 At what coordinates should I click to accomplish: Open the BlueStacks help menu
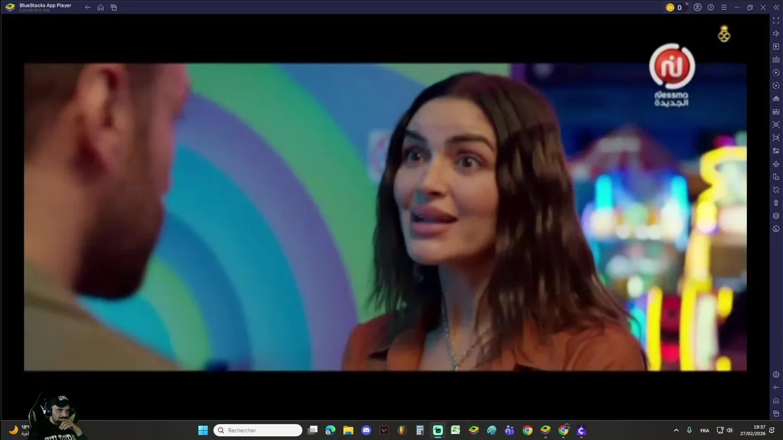click(x=711, y=7)
